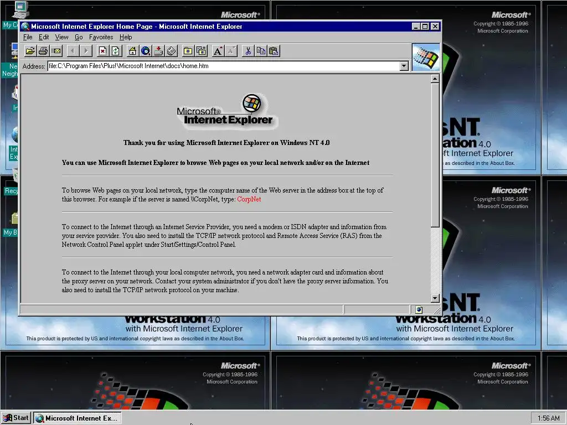Refresh the page with green arrows icon
This screenshot has width=567, height=425.
116,51
